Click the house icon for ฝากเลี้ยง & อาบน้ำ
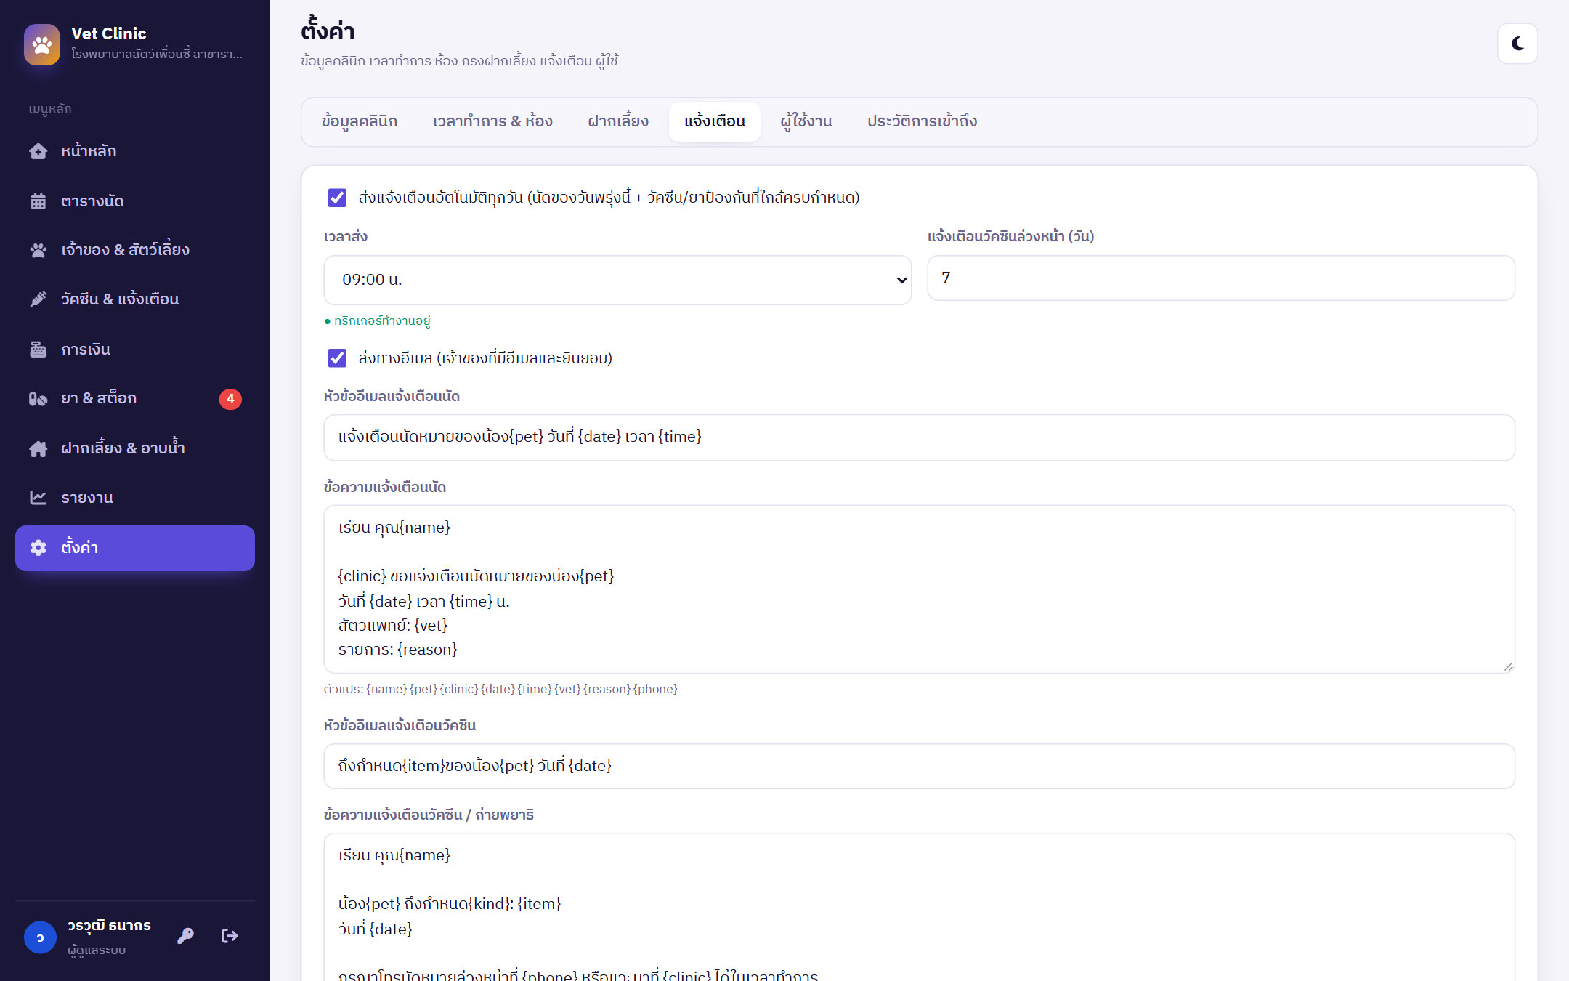The width and height of the screenshot is (1569, 981). (38, 448)
